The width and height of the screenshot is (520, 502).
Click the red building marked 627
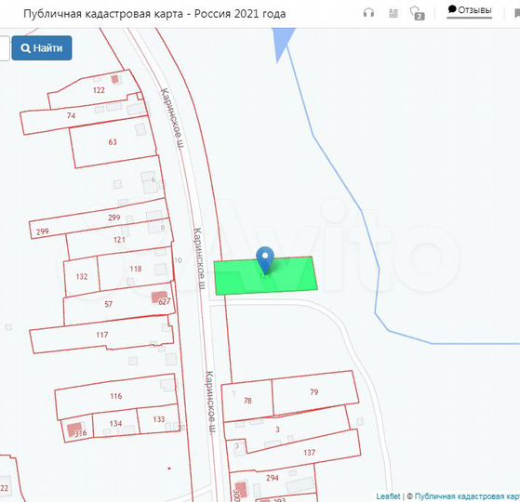(159, 297)
